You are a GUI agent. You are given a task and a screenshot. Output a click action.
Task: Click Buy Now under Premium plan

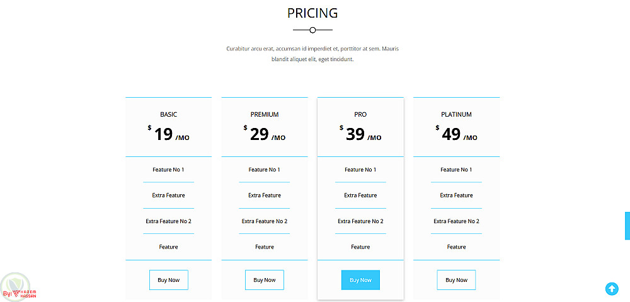[x=265, y=280]
